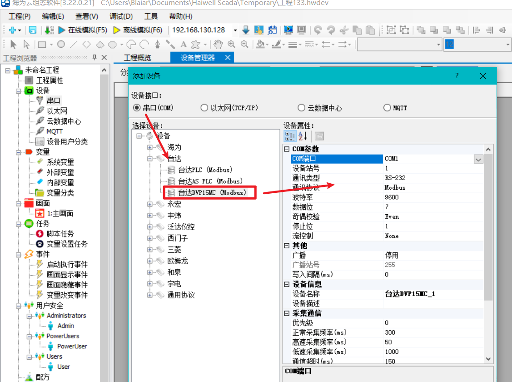Select 以太网 in the project browser tree
Screen dimensions: 512x382
coord(57,111)
